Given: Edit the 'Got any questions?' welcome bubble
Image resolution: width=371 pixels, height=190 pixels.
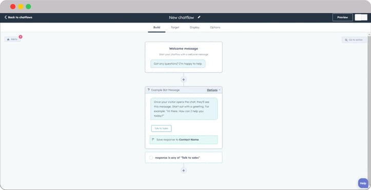Looking at the screenshot, I should [x=178, y=64].
